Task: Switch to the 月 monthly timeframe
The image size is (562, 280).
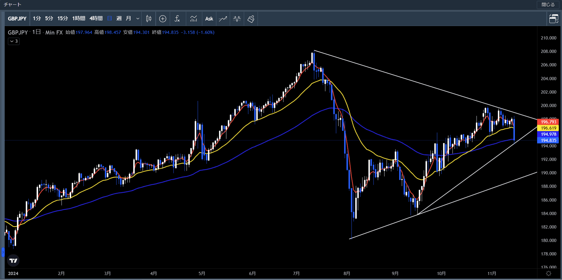Action: tap(128, 19)
